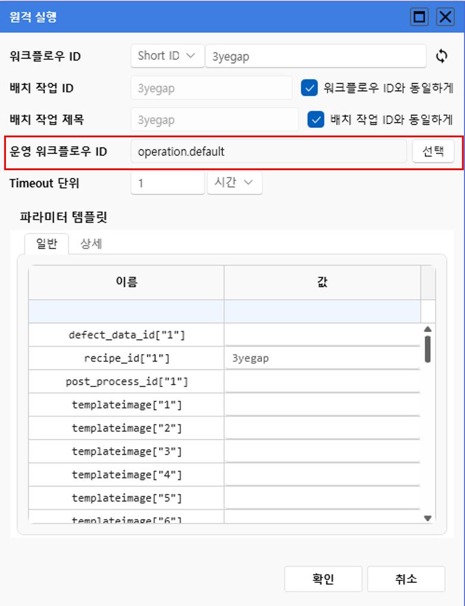The image size is (465, 606).
Task: Click the scroll up arrow in parameter table
Action: [x=427, y=329]
